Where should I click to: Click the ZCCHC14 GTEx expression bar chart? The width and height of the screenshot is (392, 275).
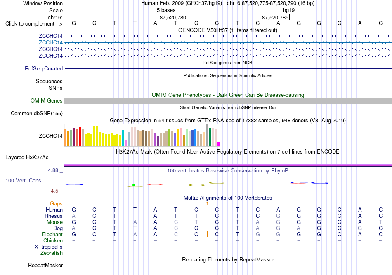[142, 135]
